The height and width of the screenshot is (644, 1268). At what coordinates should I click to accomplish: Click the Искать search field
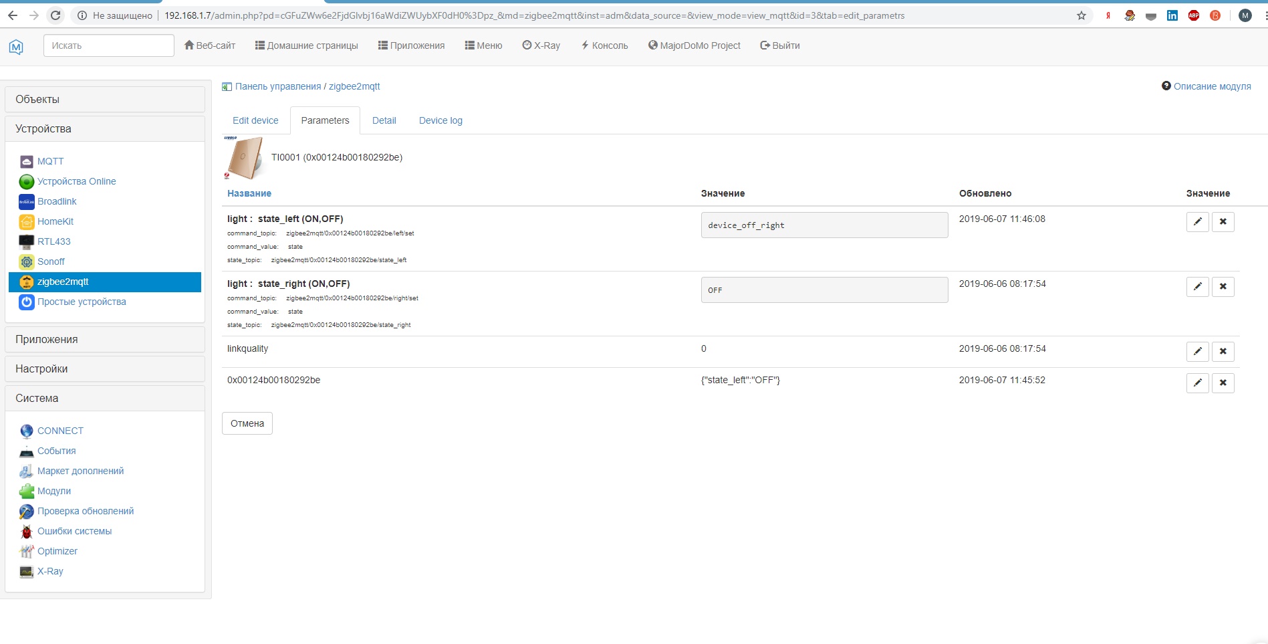point(109,45)
